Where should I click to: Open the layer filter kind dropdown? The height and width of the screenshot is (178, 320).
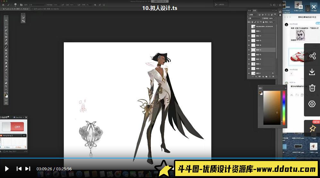tap(252, 15)
